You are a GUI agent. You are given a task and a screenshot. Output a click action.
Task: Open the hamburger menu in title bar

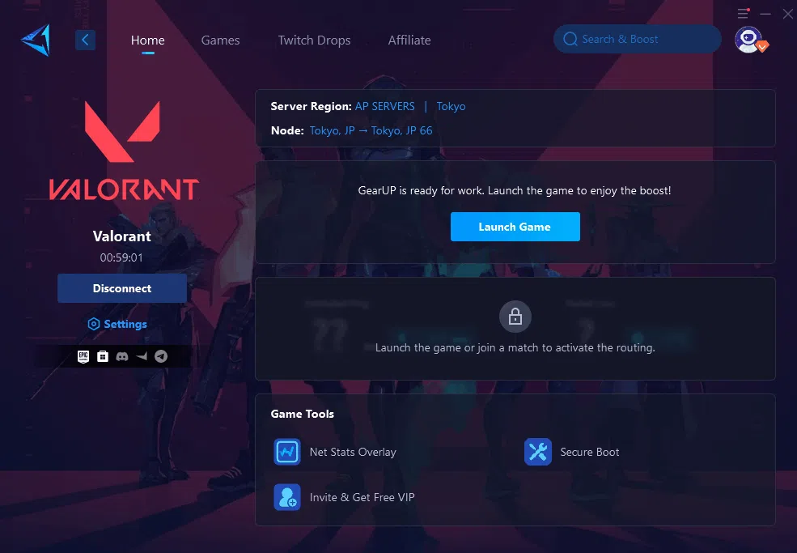(x=743, y=13)
